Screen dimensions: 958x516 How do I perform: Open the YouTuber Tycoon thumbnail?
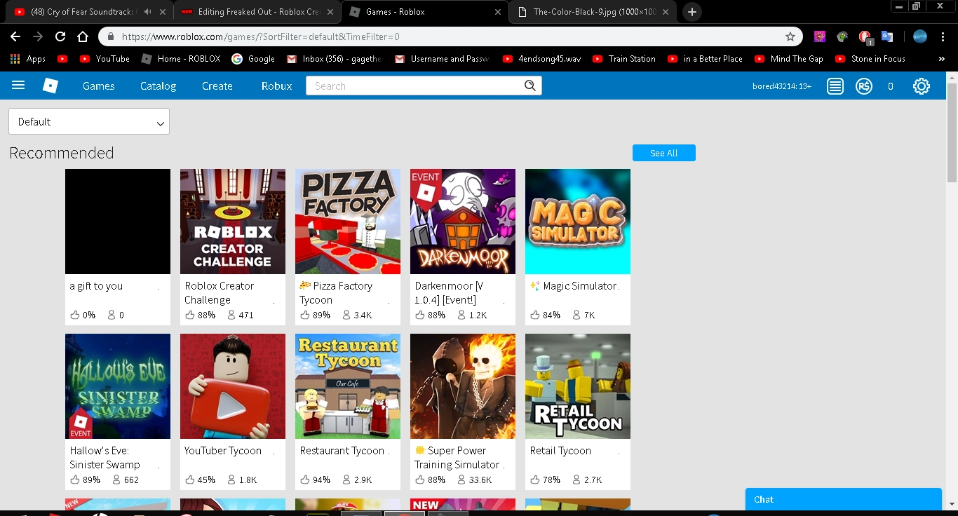pos(233,386)
